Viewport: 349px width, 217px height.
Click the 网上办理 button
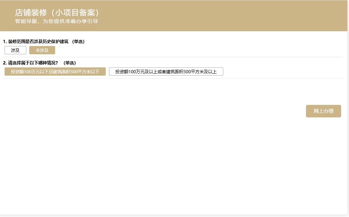pos(323,111)
